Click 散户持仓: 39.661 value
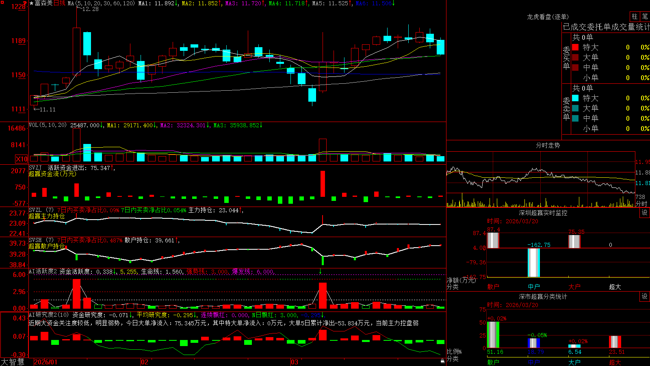Viewport: 650px width, 366px height. [x=149, y=240]
